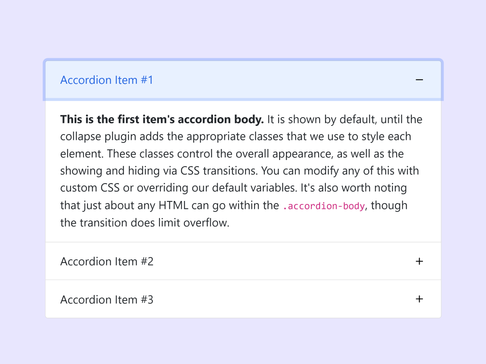This screenshot has width=486, height=364.
Task: Expand the "Accordion Item #2" section title
Action: click(107, 262)
